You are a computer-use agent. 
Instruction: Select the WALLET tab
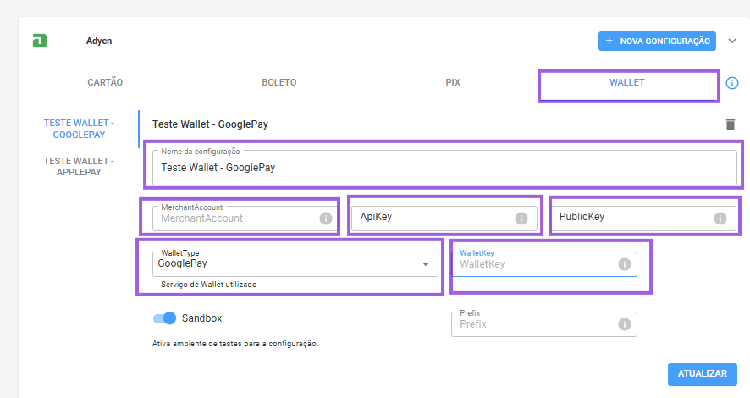(x=626, y=82)
